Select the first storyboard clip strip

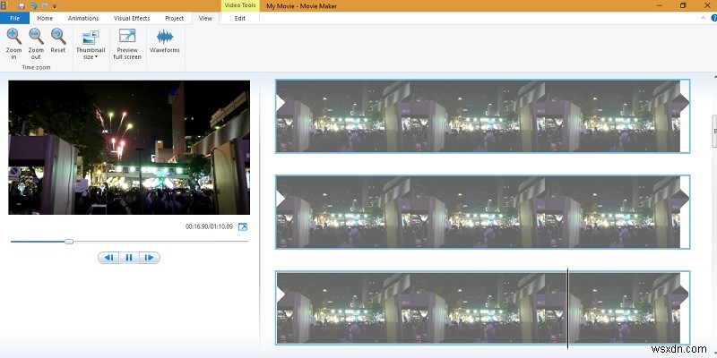pyautogui.click(x=482, y=116)
